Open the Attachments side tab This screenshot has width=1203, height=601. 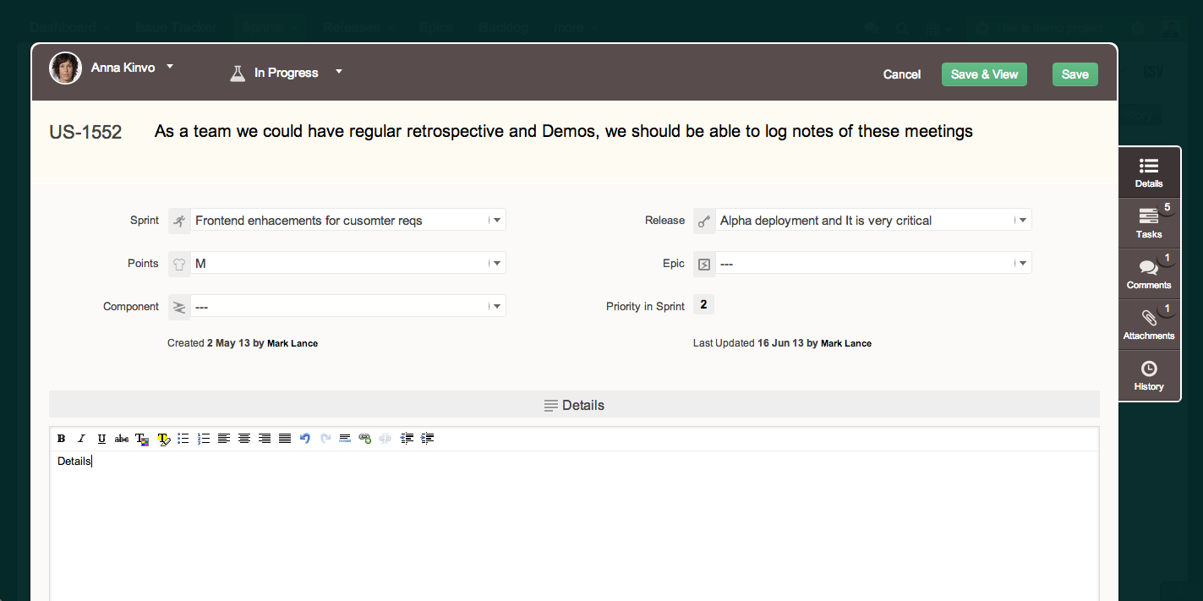pos(1149,325)
